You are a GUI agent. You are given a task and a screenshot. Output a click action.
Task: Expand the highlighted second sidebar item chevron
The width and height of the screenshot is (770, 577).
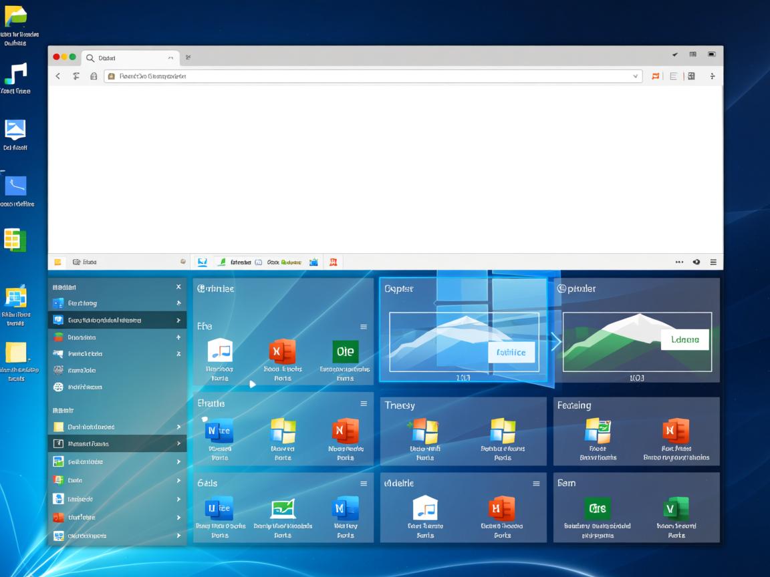pos(178,321)
